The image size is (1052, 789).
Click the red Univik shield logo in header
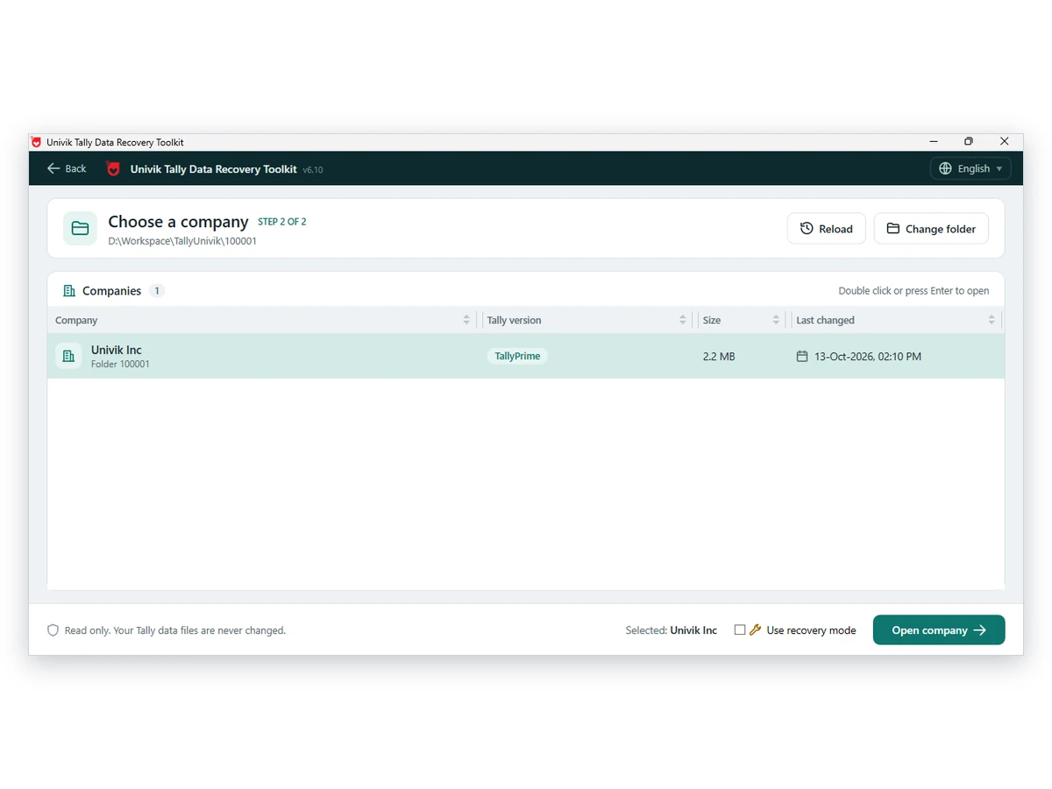[x=113, y=168]
